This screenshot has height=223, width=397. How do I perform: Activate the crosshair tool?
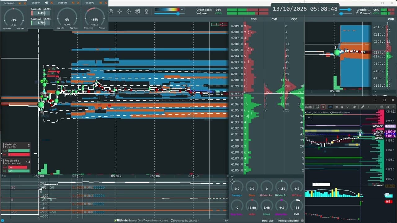pos(120,11)
